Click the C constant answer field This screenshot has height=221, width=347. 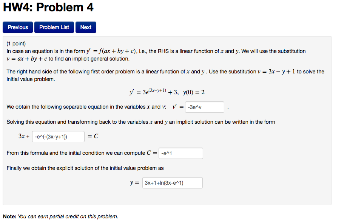(180, 153)
